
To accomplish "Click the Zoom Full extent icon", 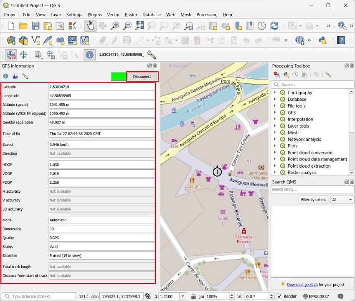I will click(x=139, y=26).
